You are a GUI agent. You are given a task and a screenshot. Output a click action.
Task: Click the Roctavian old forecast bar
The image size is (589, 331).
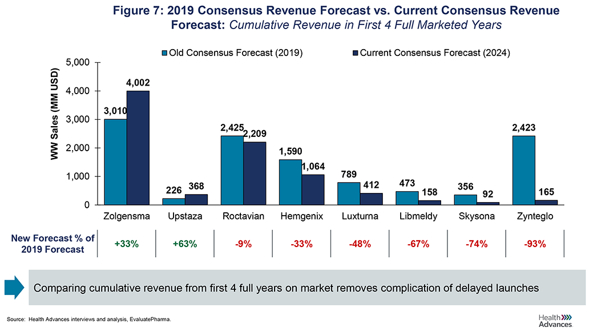pos(232,170)
